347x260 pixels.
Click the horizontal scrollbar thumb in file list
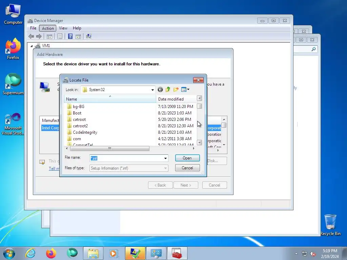(x=110, y=148)
